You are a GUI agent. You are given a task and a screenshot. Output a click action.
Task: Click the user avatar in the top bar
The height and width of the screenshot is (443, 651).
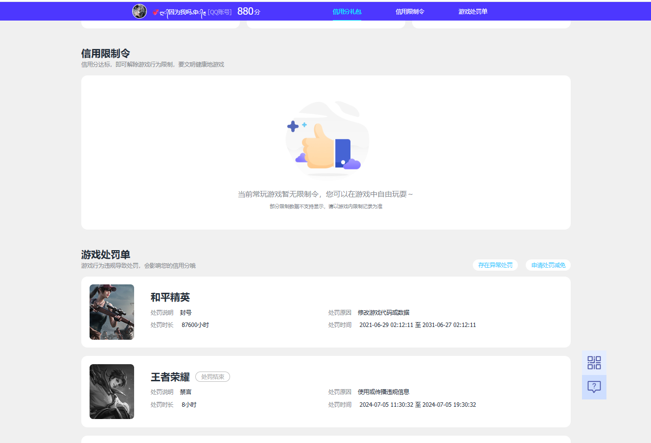coord(139,11)
